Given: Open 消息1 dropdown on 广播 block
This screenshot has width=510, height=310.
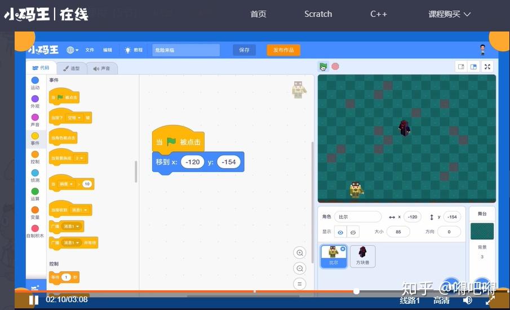Looking at the screenshot, I should pyautogui.click(x=71, y=226).
